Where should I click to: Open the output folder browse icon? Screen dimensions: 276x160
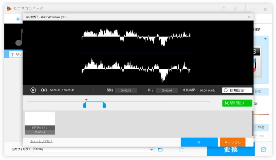tap(160, 149)
